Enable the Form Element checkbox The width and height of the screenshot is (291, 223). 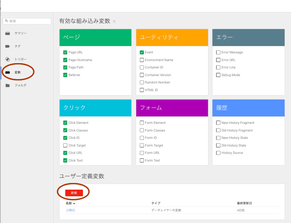tap(142, 123)
